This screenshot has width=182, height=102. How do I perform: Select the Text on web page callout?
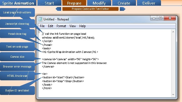[17, 47]
